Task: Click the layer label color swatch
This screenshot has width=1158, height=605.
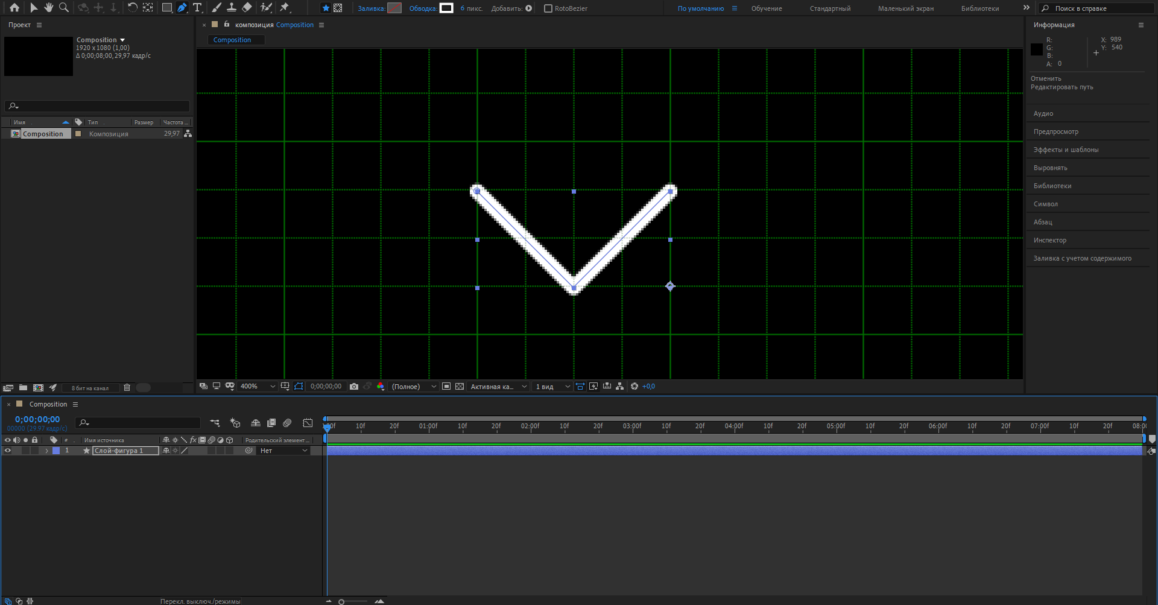Action: 56,451
